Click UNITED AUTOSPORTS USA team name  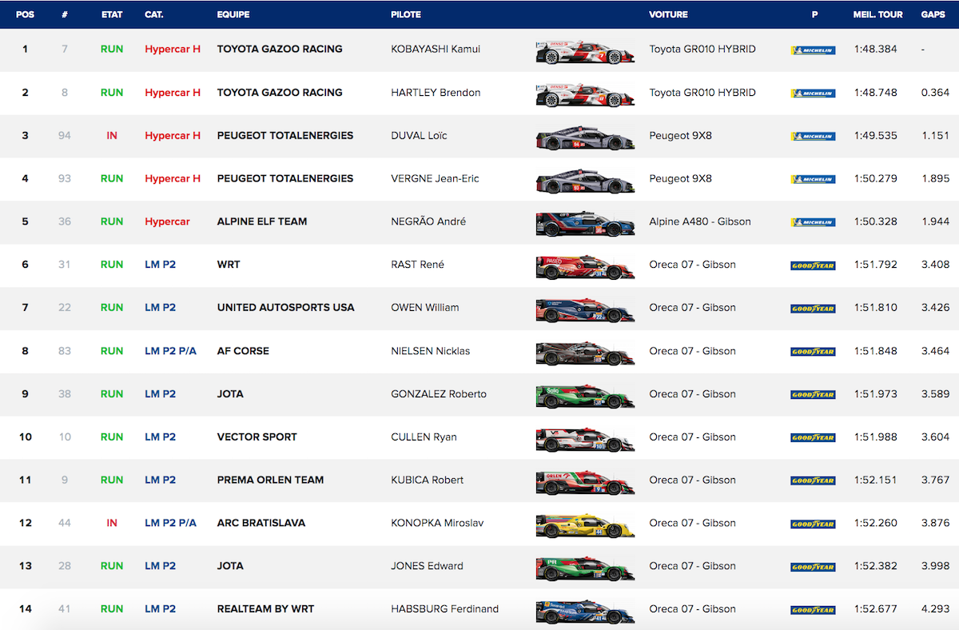[285, 308]
